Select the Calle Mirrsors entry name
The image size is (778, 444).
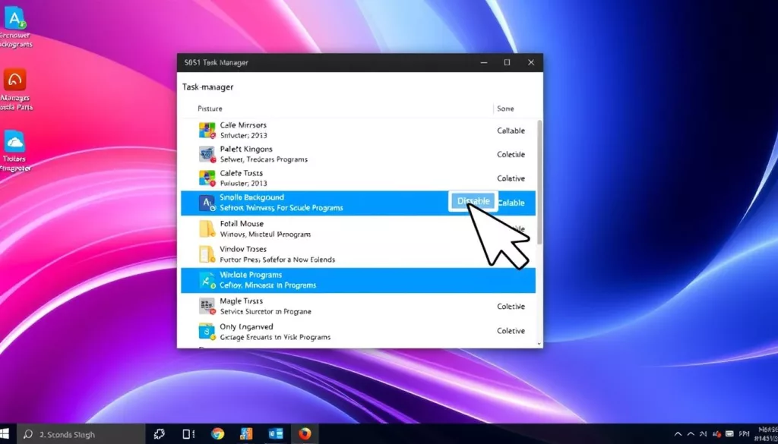pos(243,125)
